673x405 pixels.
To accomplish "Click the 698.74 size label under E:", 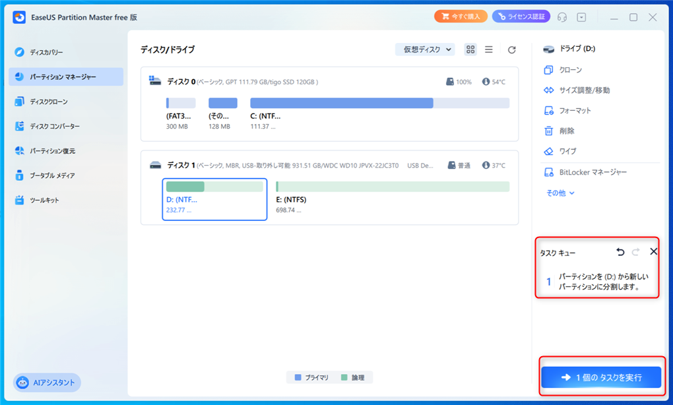I will [288, 210].
